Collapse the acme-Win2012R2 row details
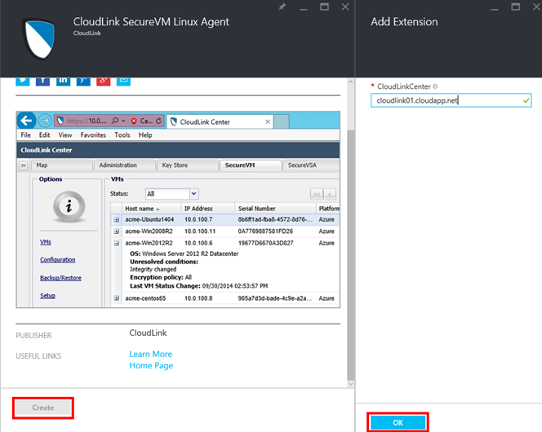This screenshot has height=432, width=542. point(116,243)
